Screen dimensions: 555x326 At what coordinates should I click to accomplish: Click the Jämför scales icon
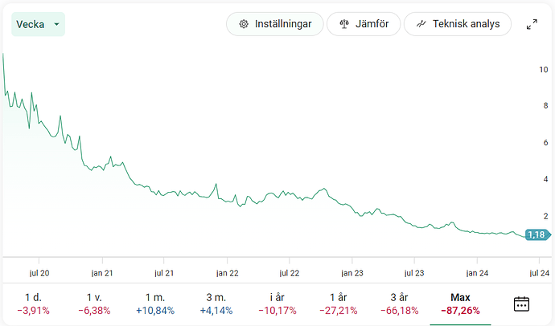pos(344,24)
